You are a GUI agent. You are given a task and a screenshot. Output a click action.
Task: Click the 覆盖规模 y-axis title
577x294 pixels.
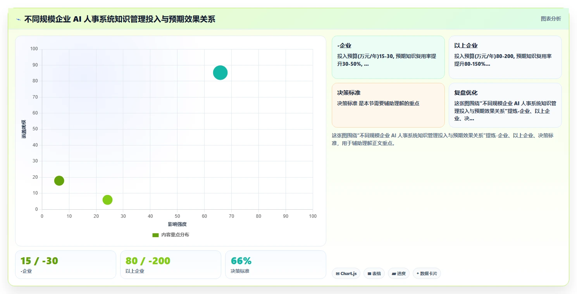coord(24,129)
